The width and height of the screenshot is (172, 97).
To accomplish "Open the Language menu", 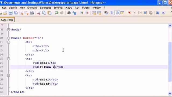I will click(x=45, y=8).
